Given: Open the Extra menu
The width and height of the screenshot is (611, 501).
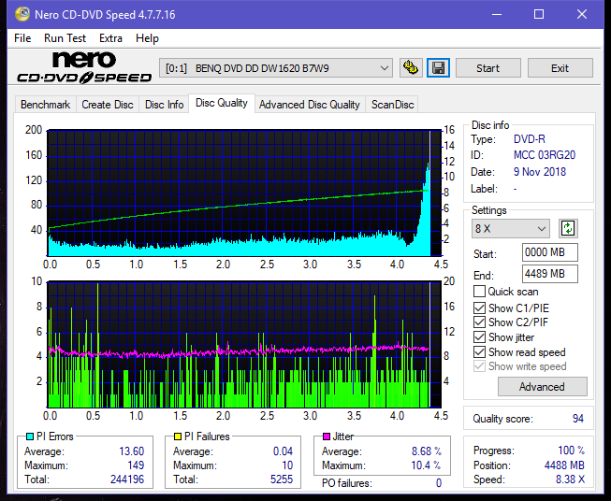Looking at the screenshot, I should point(110,38).
